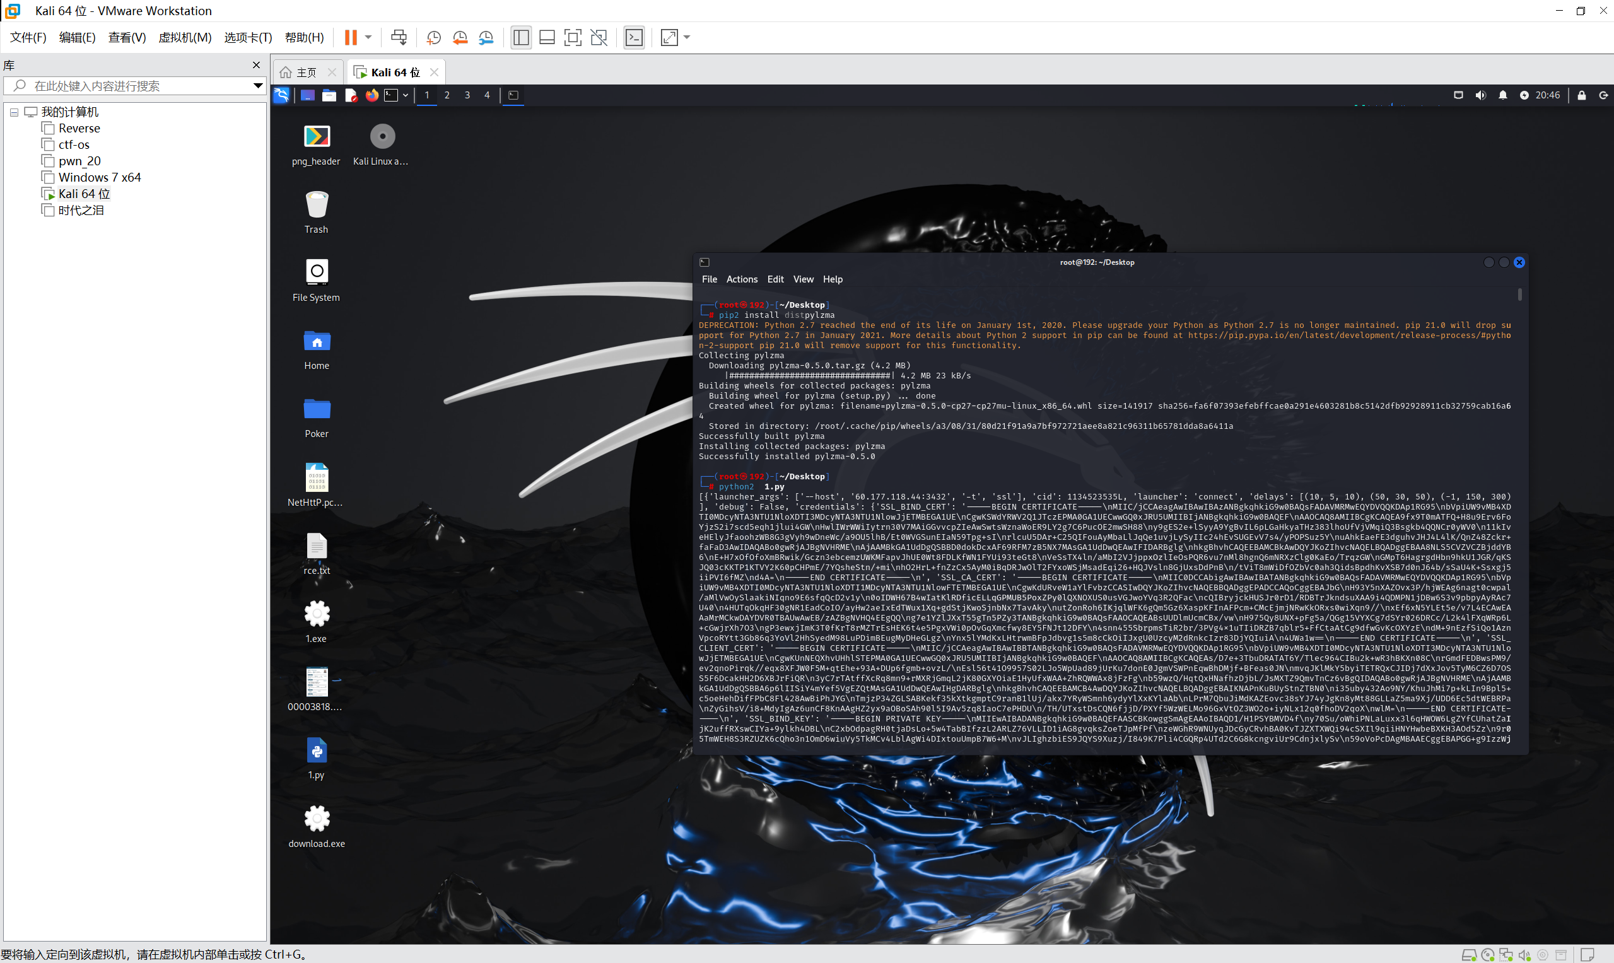Open the 编辑(E) menu

click(x=77, y=38)
